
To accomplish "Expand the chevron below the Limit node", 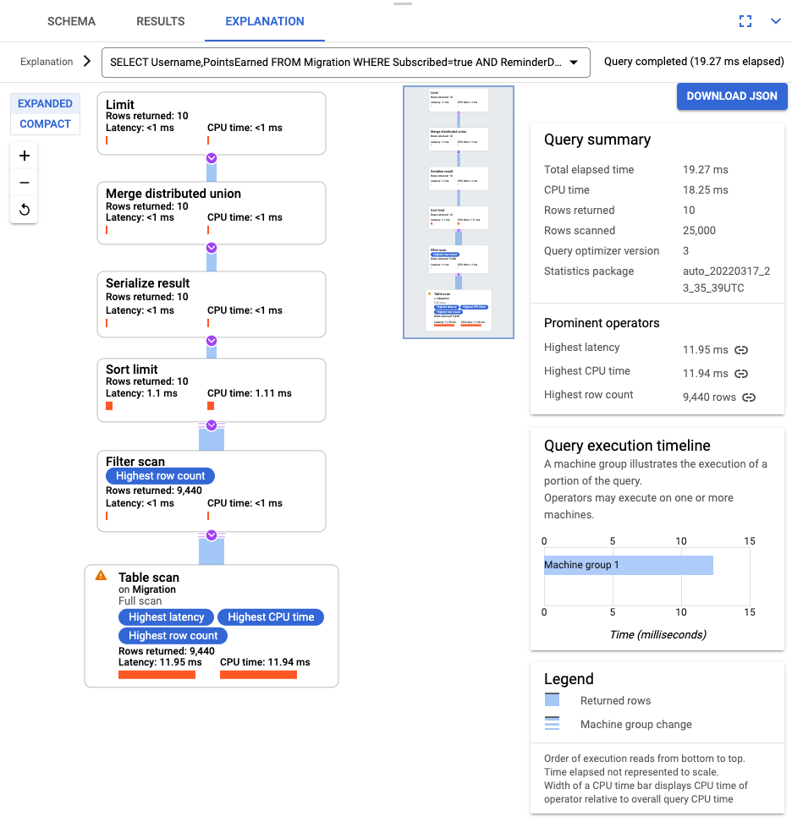I will 211,158.
